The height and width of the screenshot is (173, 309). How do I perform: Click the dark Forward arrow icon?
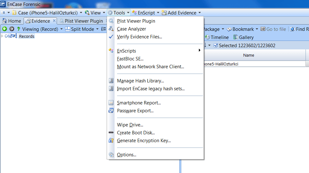(12, 29)
